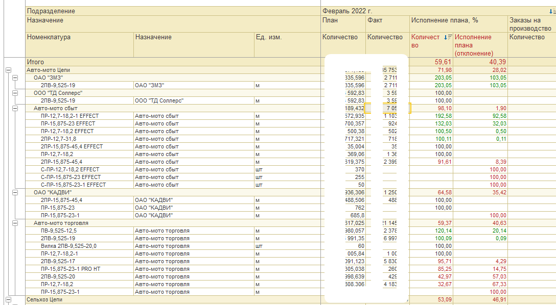
Task: Select the ПР-15,875-23 EFFECT item
Action: (68, 123)
